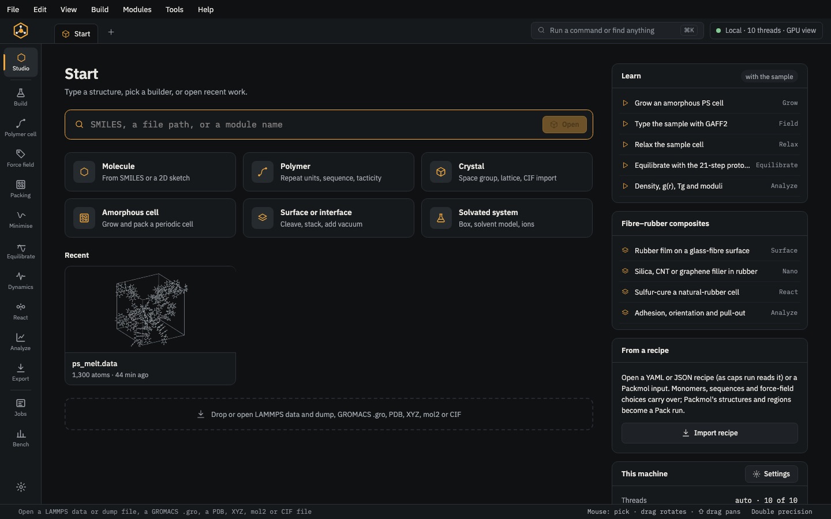This screenshot has width=831, height=519.
Task: Open the Minimise module
Action: click(x=21, y=219)
